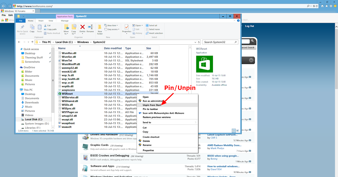This screenshot has width=338, height=177.
Task: Choose Create shortcut in context menu
Action: click(167, 137)
